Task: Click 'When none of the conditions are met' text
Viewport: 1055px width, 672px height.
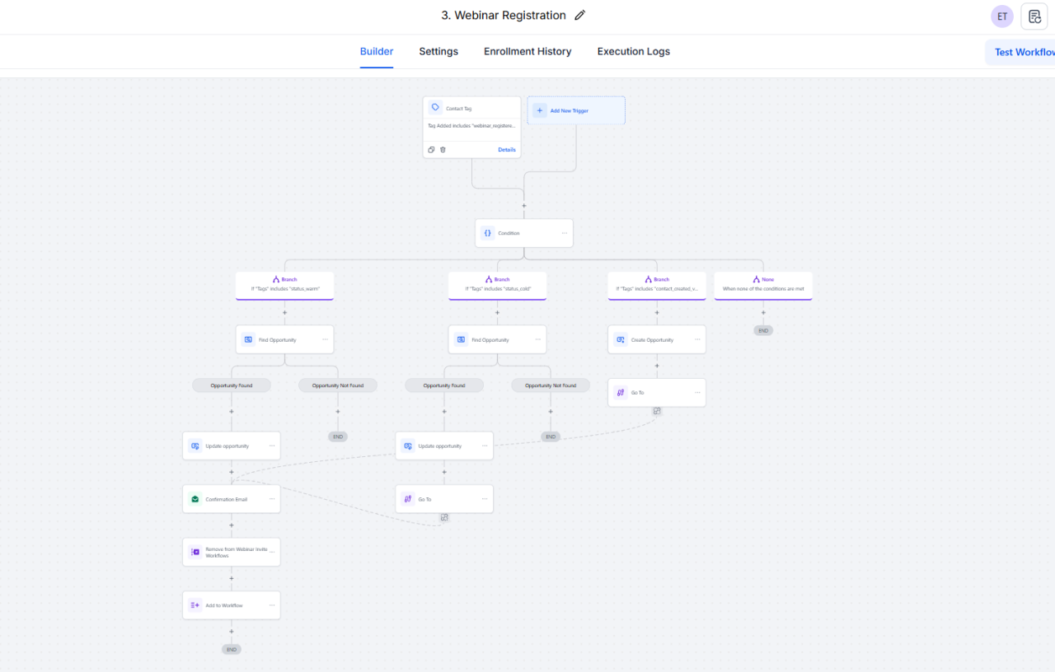Action: [x=763, y=289]
